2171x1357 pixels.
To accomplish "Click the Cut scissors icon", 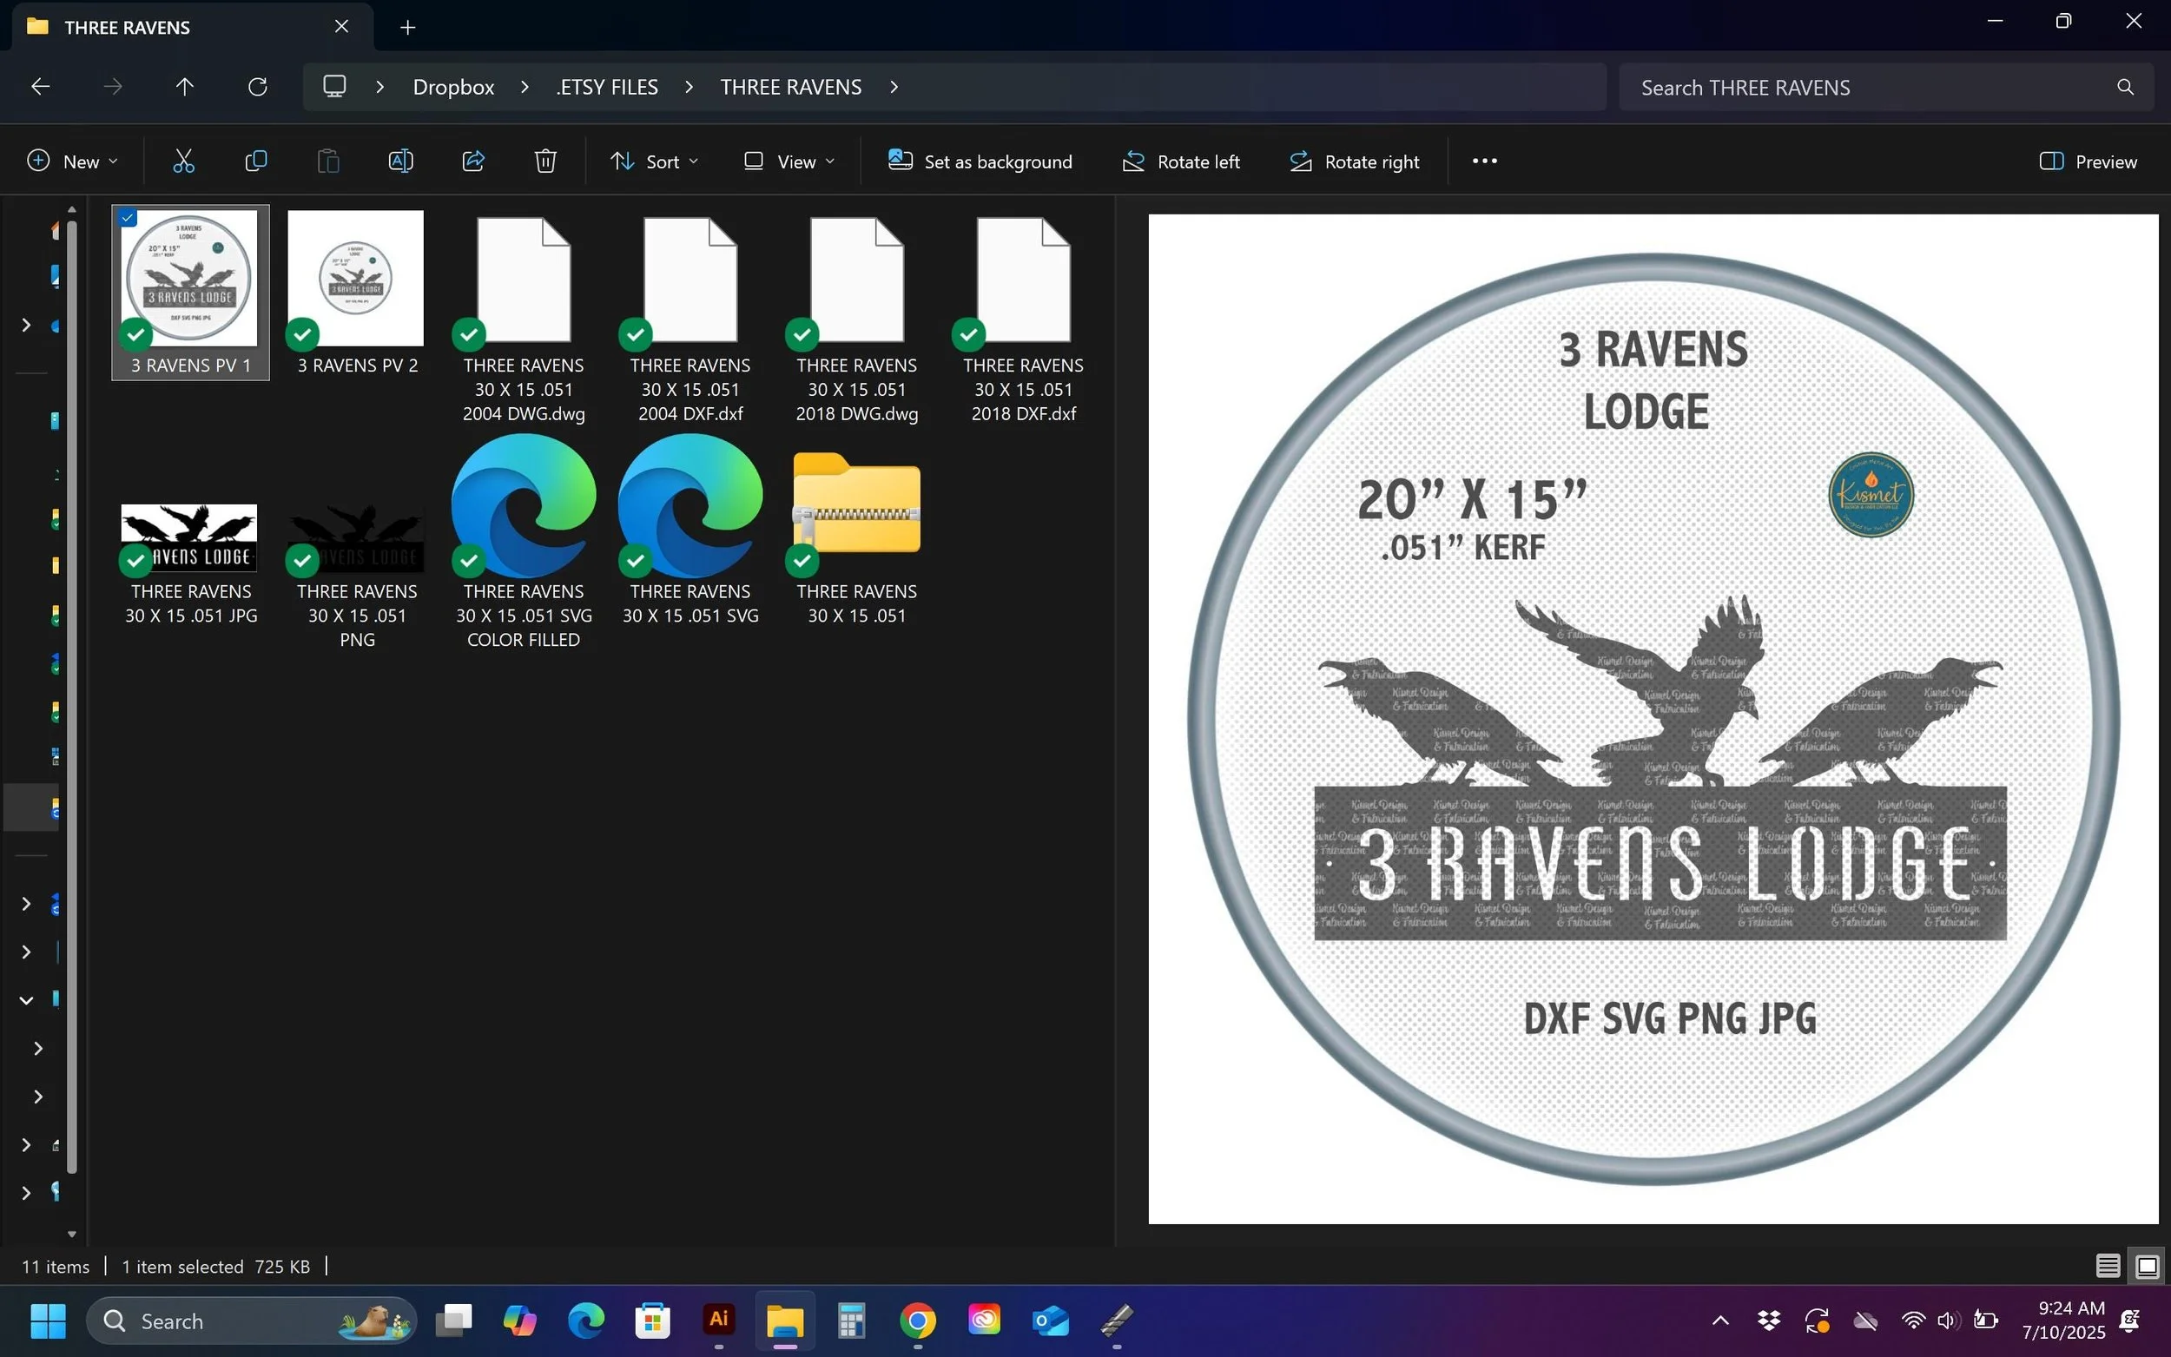I will [x=183, y=161].
